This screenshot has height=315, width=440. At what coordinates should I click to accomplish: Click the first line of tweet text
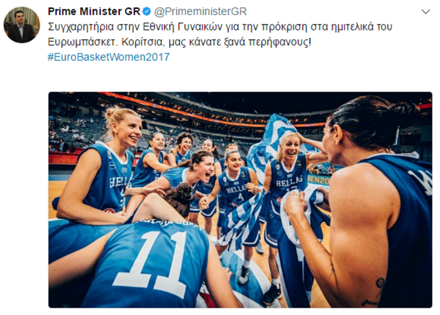point(220,27)
